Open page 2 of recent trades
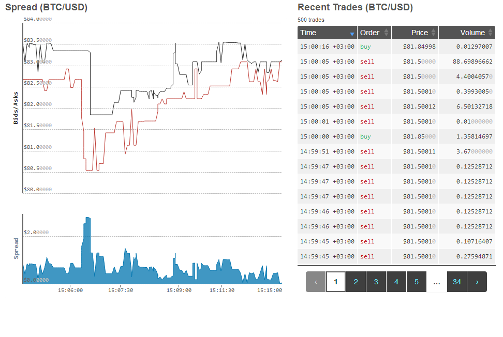 point(356,282)
